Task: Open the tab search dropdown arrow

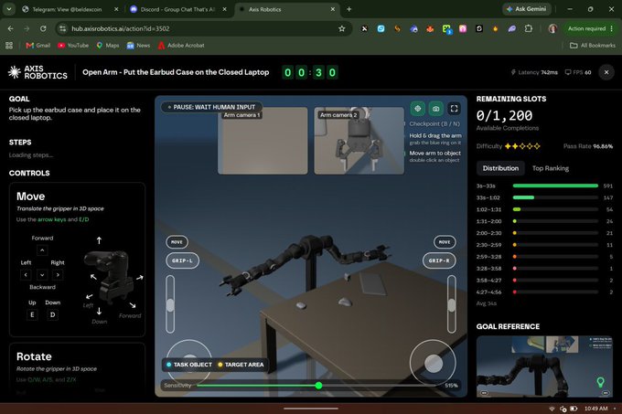Action: (x=9, y=9)
